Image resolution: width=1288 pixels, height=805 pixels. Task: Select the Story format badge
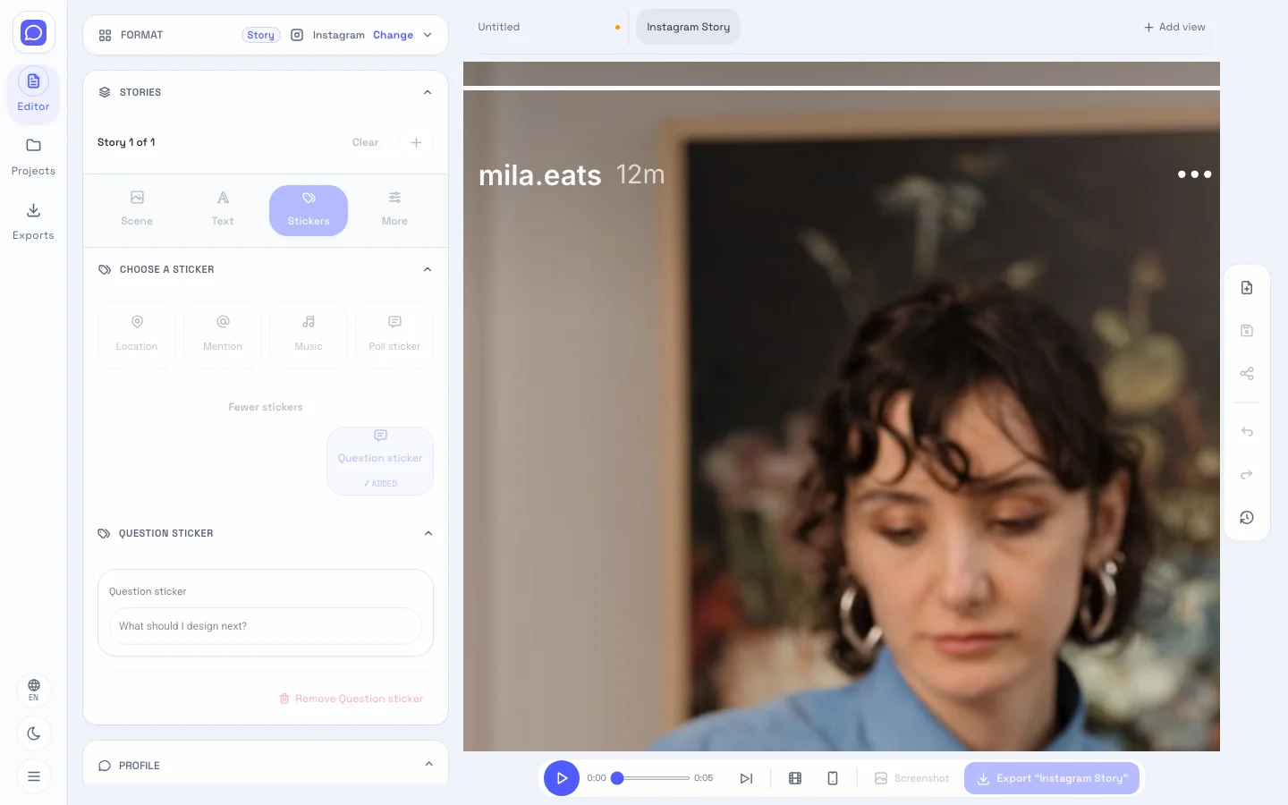pyautogui.click(x=260, y=35)
